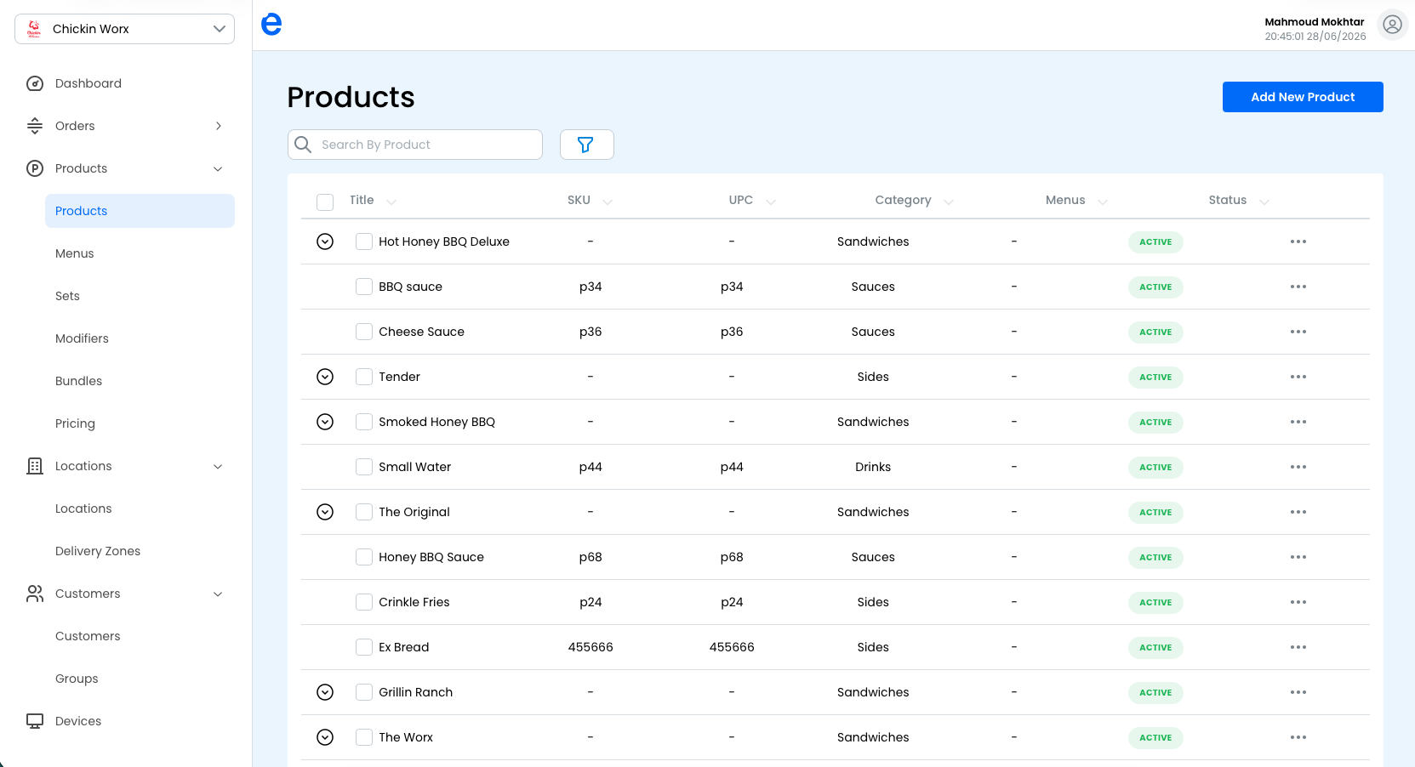
Task: Open the Status column sort chevron
Action: click(1264, 202)
